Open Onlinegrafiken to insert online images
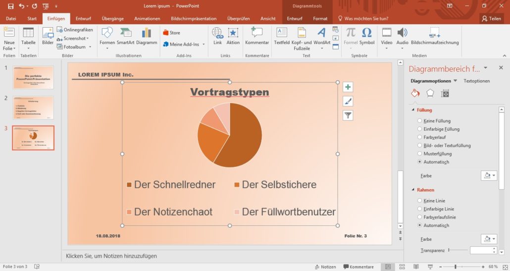Viewport: 510px width, 271px height. click(x=75, y=30)
